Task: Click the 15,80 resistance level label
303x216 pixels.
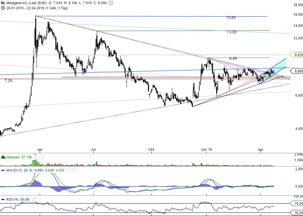Action: point(231,18)
